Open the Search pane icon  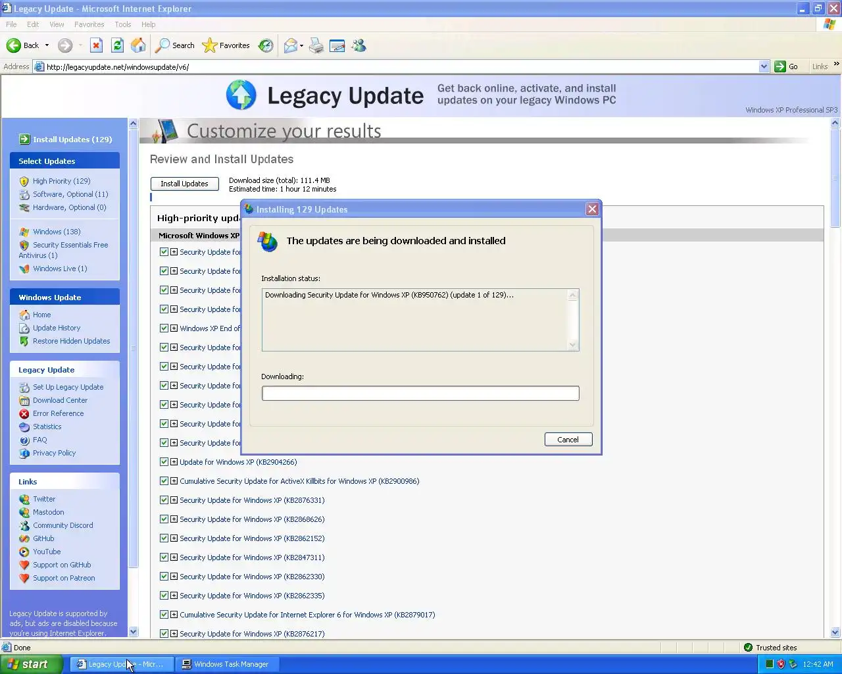(x=162, y=45)
